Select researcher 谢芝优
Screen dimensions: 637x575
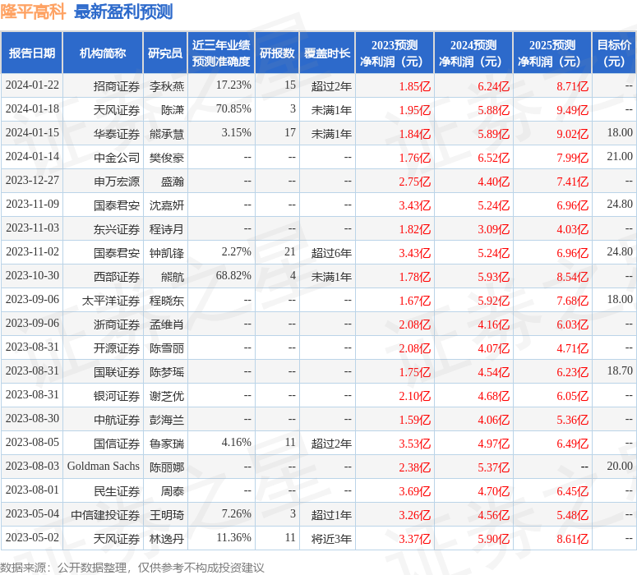(x=167, y=396)
